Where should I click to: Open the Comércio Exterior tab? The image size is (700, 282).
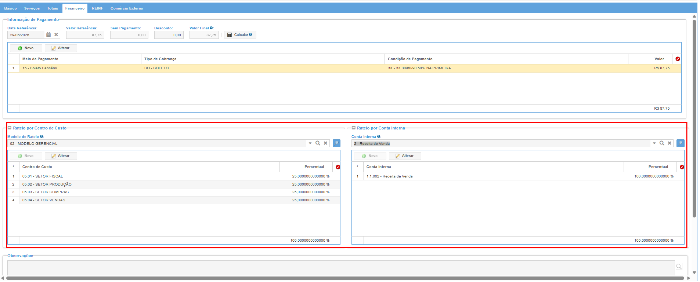click(127, 8)
